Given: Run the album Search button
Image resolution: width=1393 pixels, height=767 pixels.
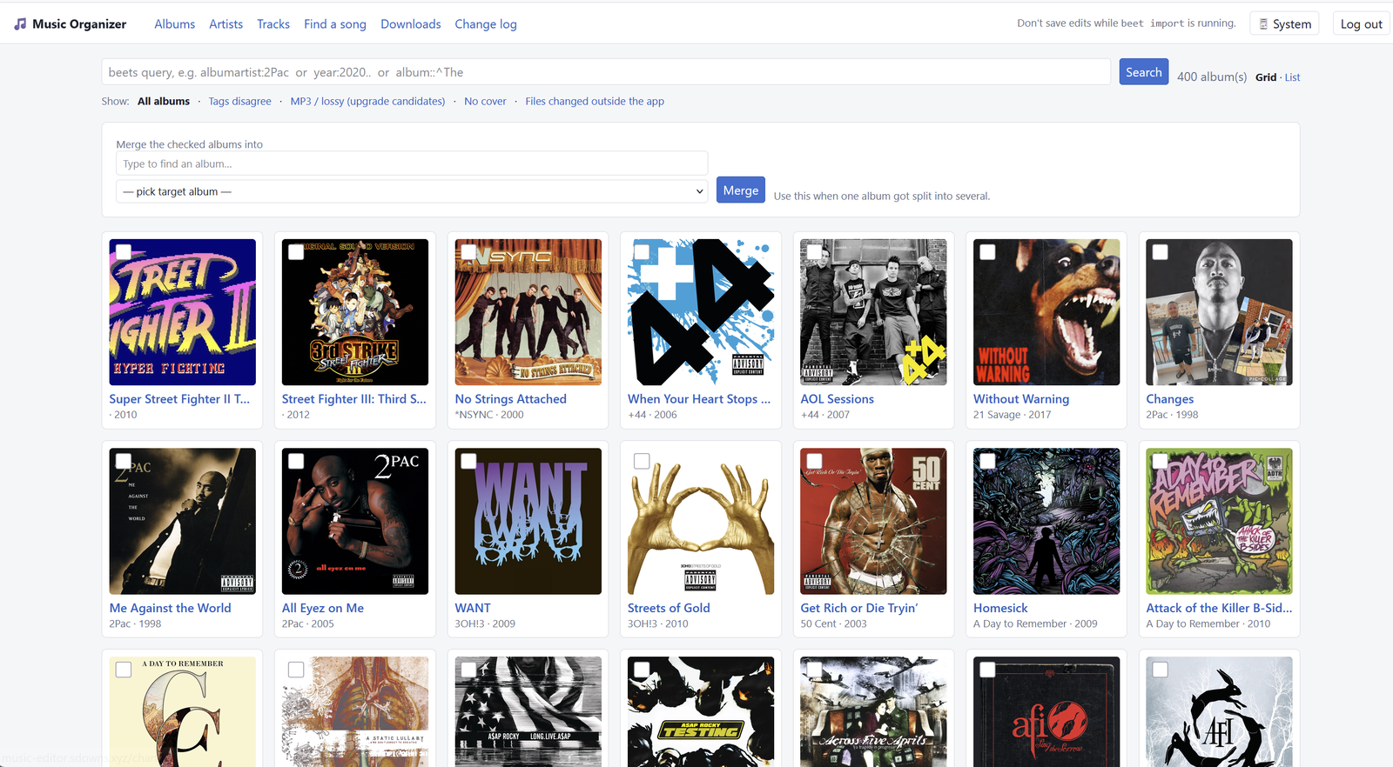Looking at the screenshot, I should click(1144, 72).
